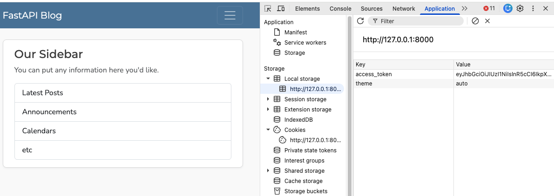Viewport: 554px width, 196px height.
Task: Show more tabs chevron
Action: (464, 8)
